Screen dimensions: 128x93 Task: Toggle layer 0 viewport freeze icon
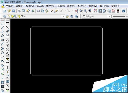click(x=15, y=16)
